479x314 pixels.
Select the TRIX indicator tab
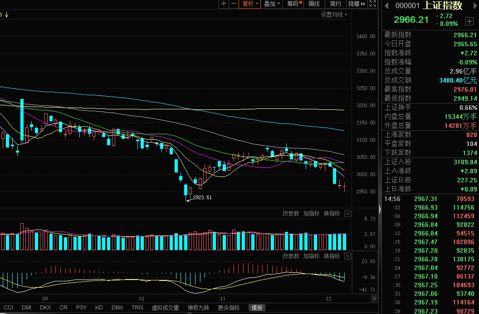(x=137, y=308)
